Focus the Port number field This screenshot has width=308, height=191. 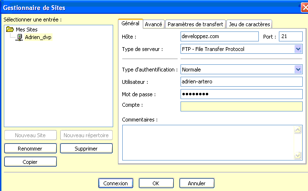290,36
